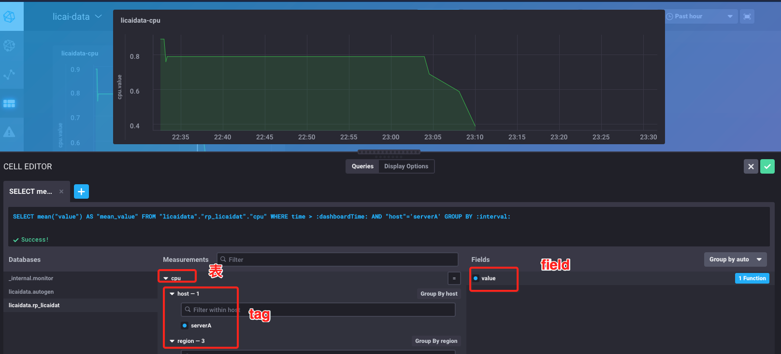The width and height of the screenshot is (781, 354).
Task: Switch to the Display Options tab
Action: 406,166
